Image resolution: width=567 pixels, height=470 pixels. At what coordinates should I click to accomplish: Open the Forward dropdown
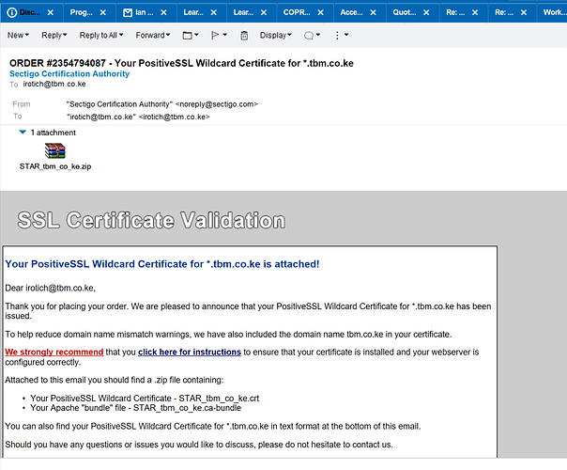[153, 35]
